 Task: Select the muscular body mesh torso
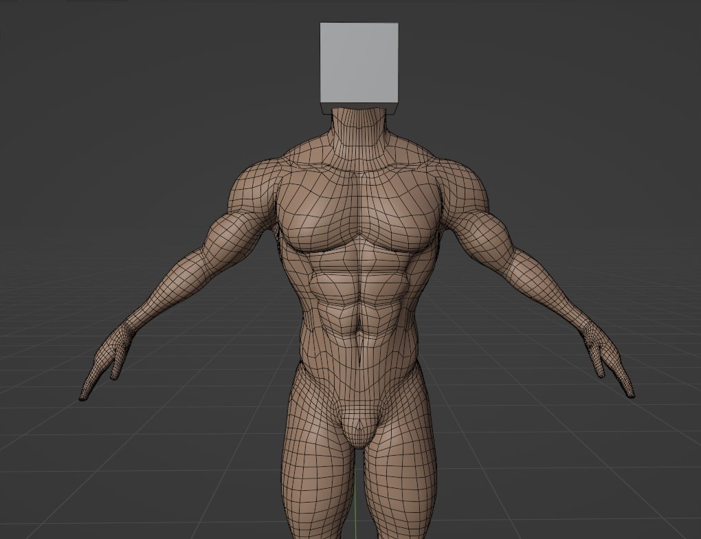click(357, 277)
